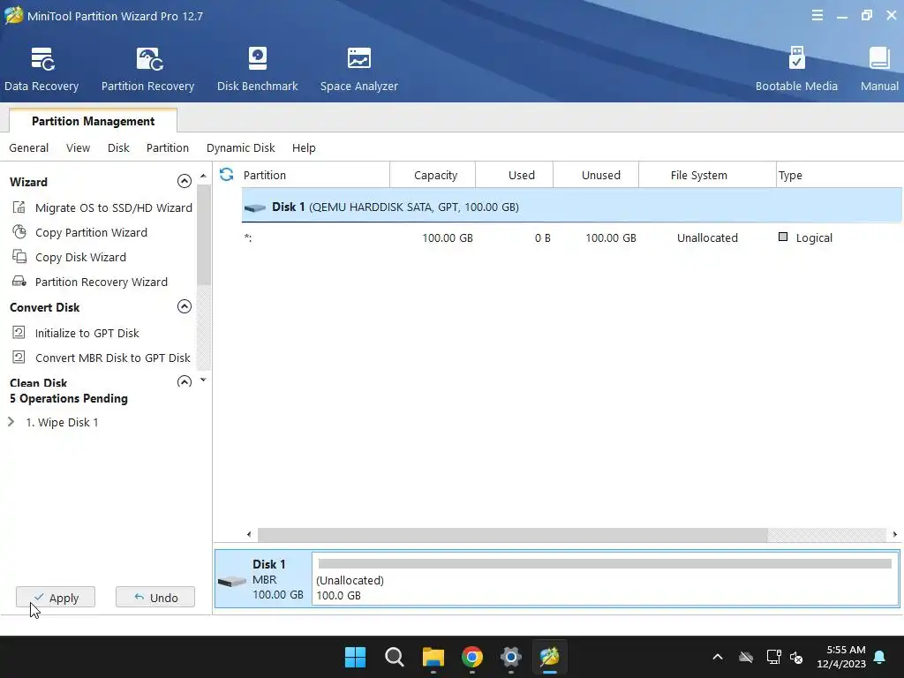Click the Initialize to GPT Disk icon
The height and width of the screenshot is (678, 904).
[19, 333]
